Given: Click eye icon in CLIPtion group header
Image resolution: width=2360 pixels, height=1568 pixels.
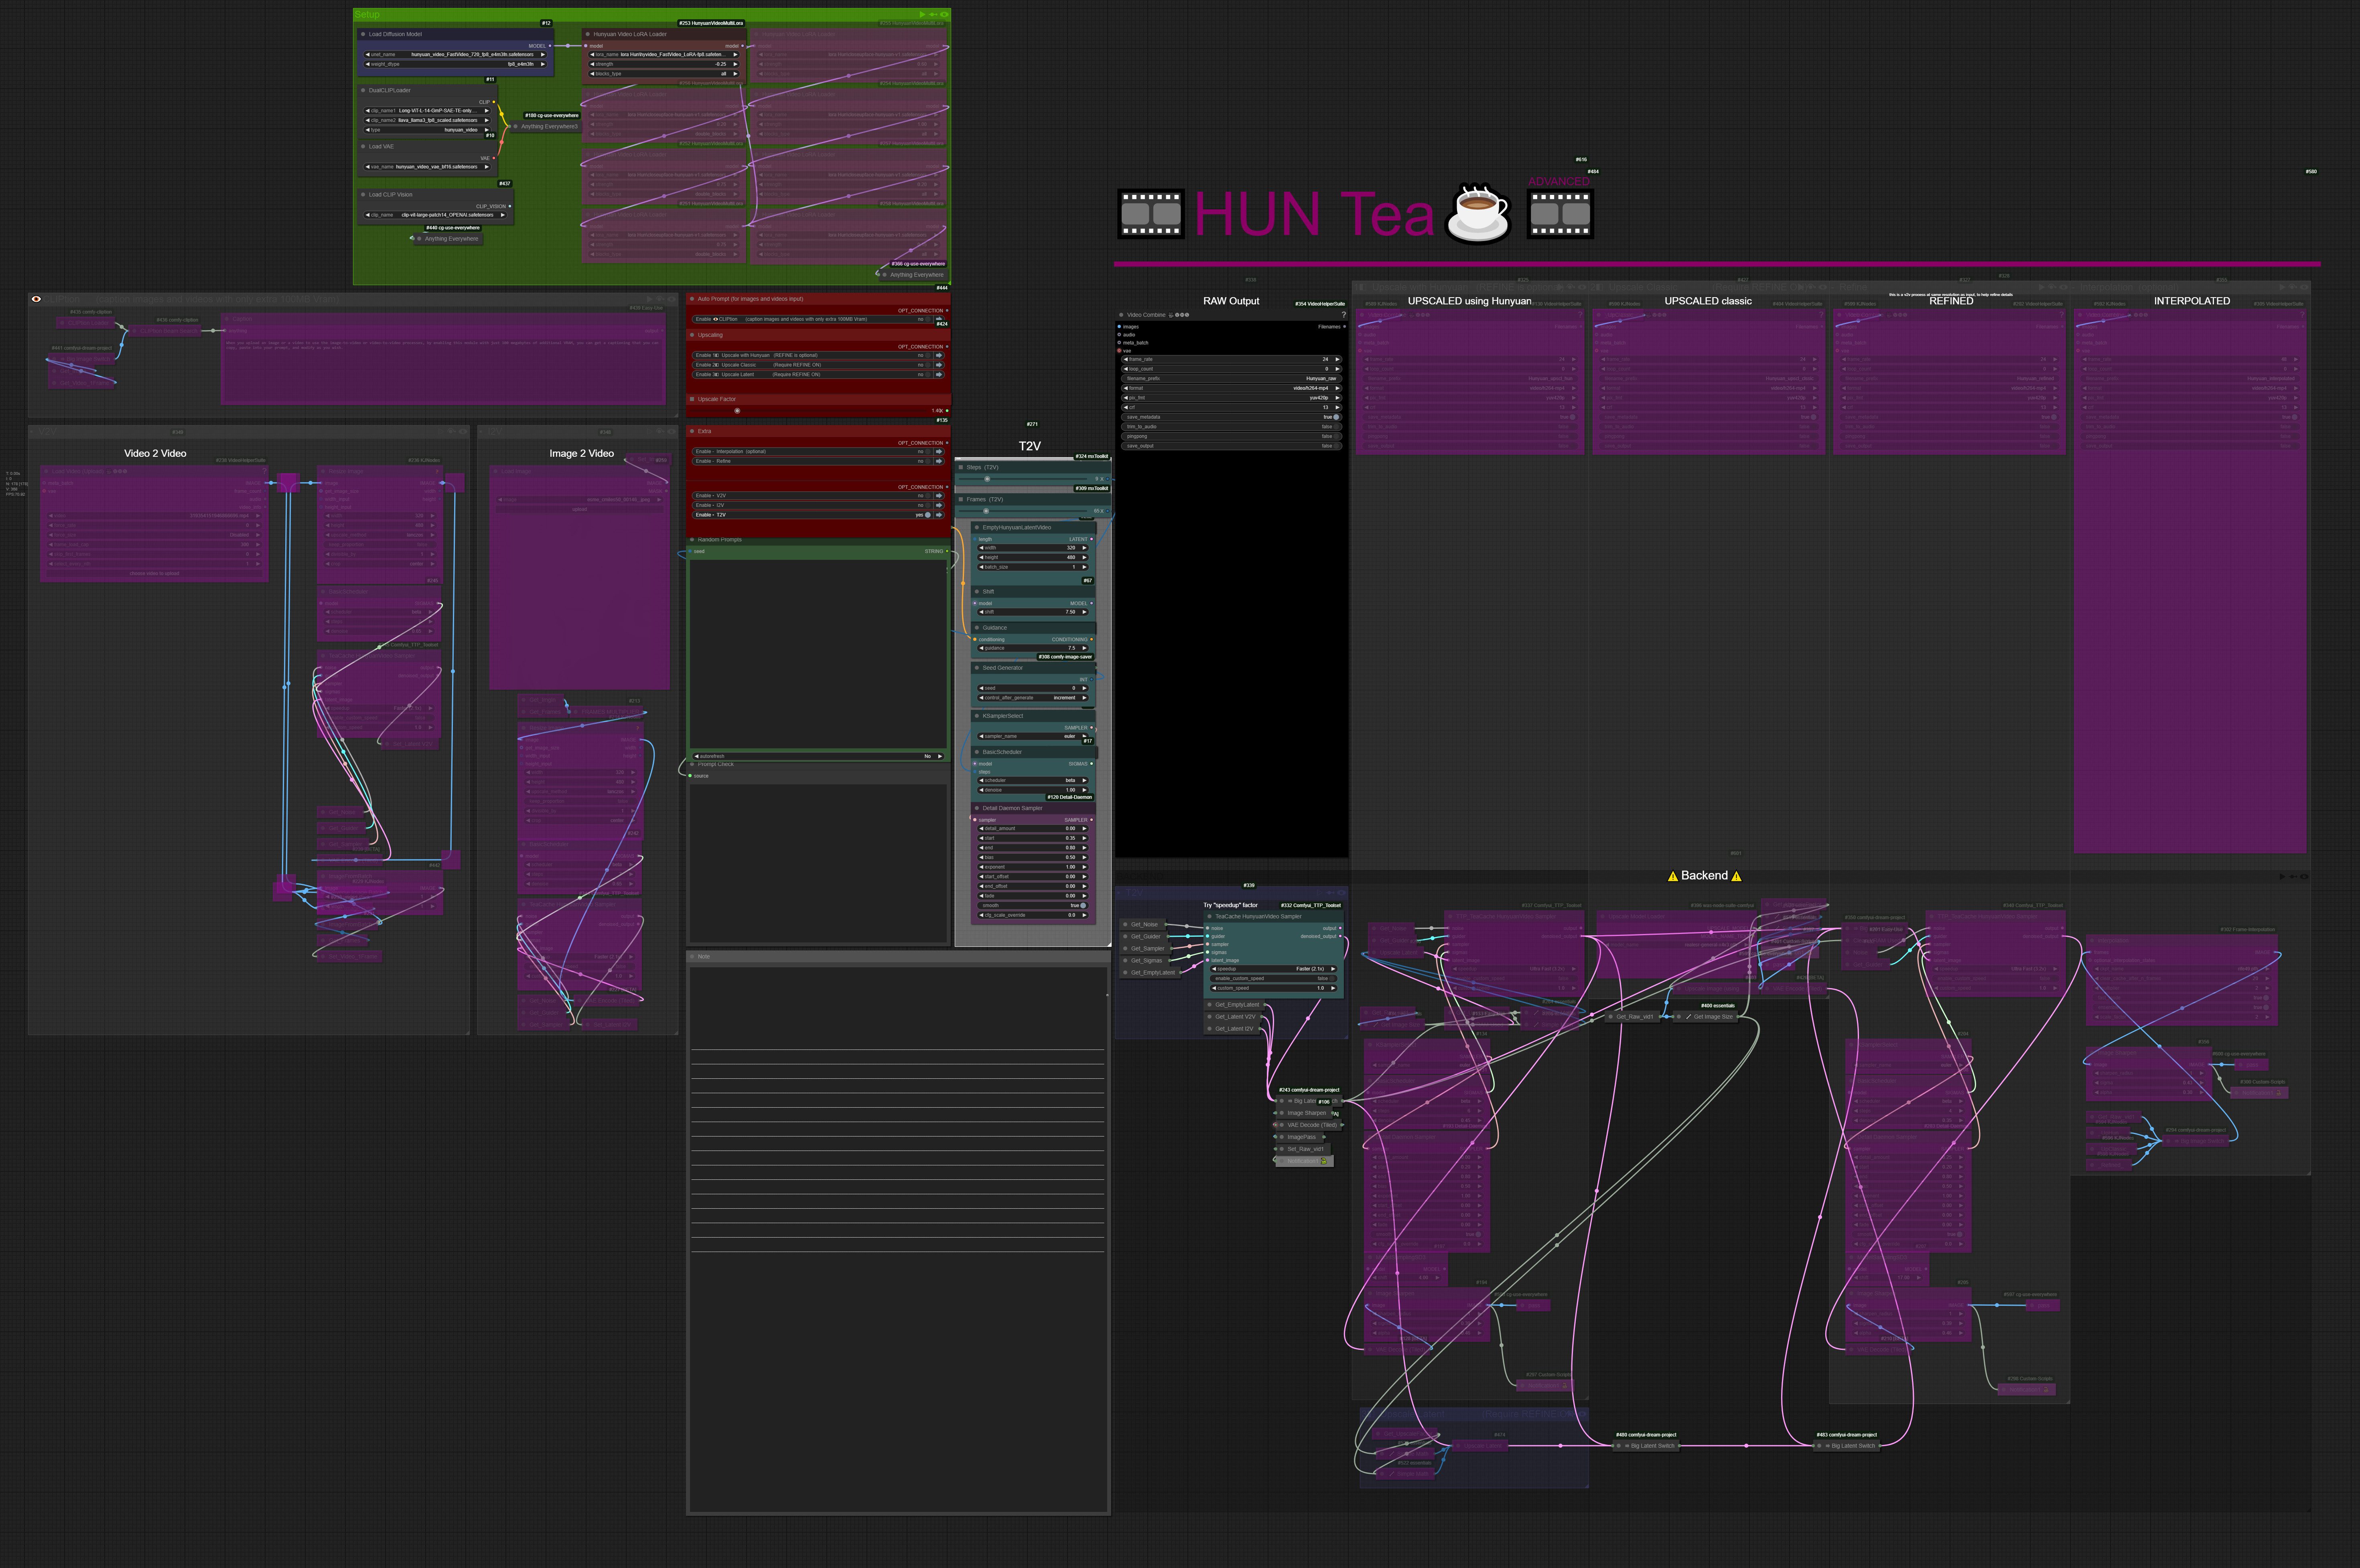Looking at the screenshot, I should [x=36, y=299].
